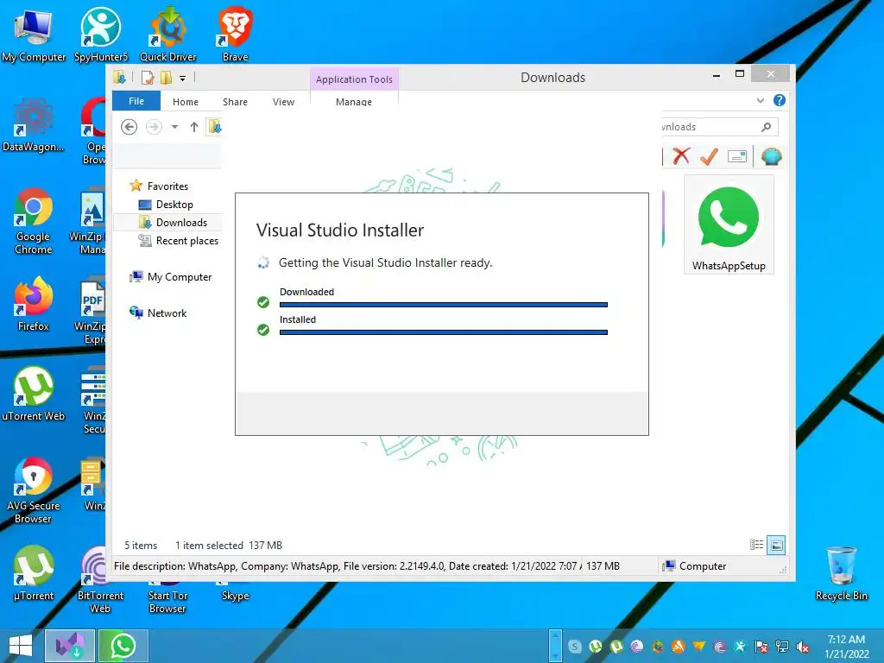Launch Google Chrome from the desktop

tap(34, 221)
